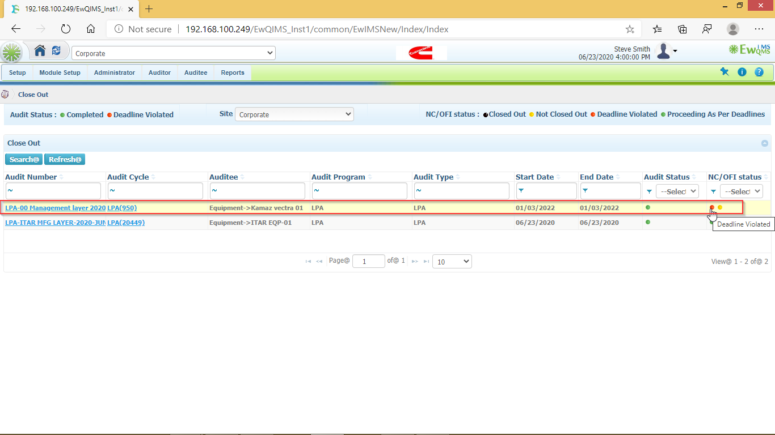This screenshot has height=435, width=775.
Task: Open the Audit Status select filter dropdown
Action: tap(677, 191)
